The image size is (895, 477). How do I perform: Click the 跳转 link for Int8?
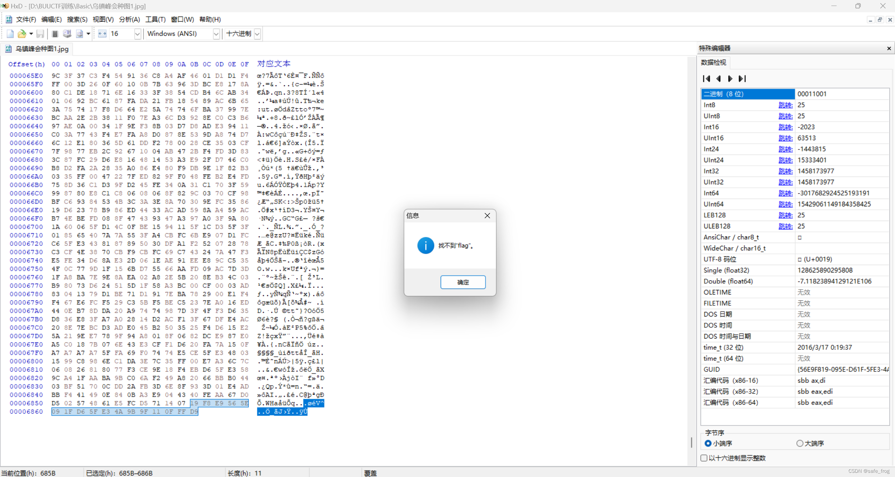pos(785,105)
